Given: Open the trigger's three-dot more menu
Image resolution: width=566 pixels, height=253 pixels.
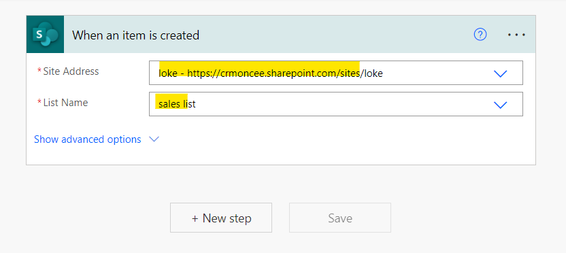Looking at the screenshot, I should click(x=516, y=35).
